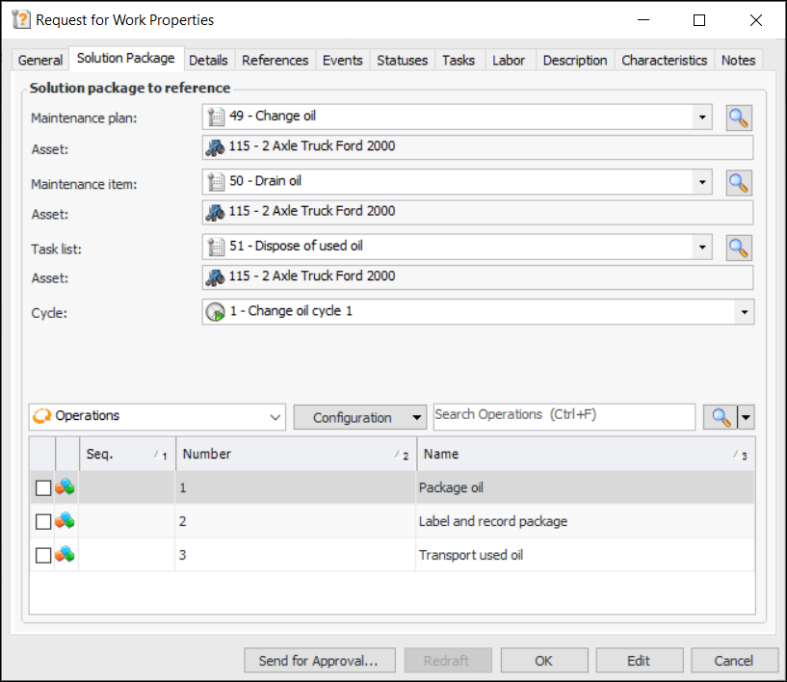Click the Cancel button
This screenshot has height=682, width=787.
[x=733, y=661]
